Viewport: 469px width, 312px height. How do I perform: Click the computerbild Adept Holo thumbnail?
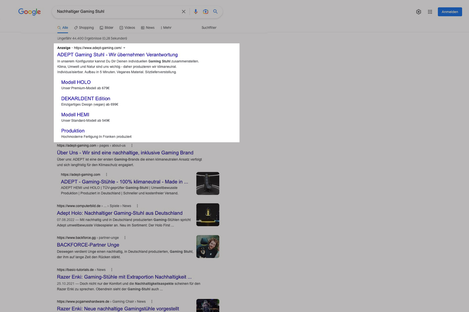click(x=208, y=215)
